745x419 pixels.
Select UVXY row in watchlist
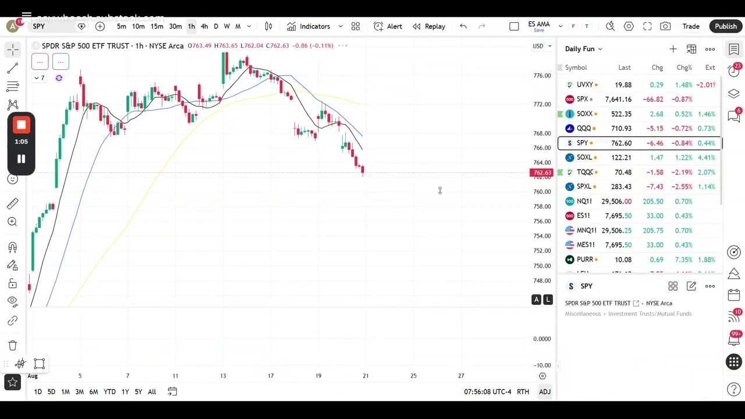coord(640,85)
